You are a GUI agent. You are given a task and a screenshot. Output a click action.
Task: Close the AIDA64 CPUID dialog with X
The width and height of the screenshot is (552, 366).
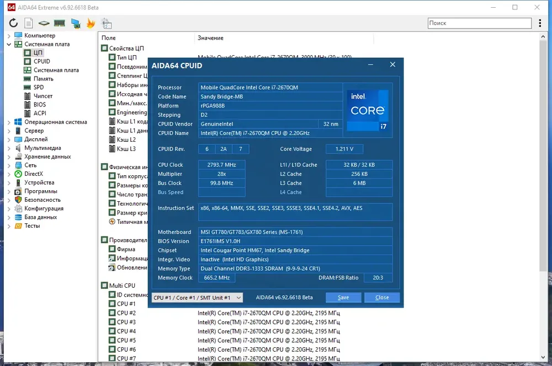tap(392, 64)
